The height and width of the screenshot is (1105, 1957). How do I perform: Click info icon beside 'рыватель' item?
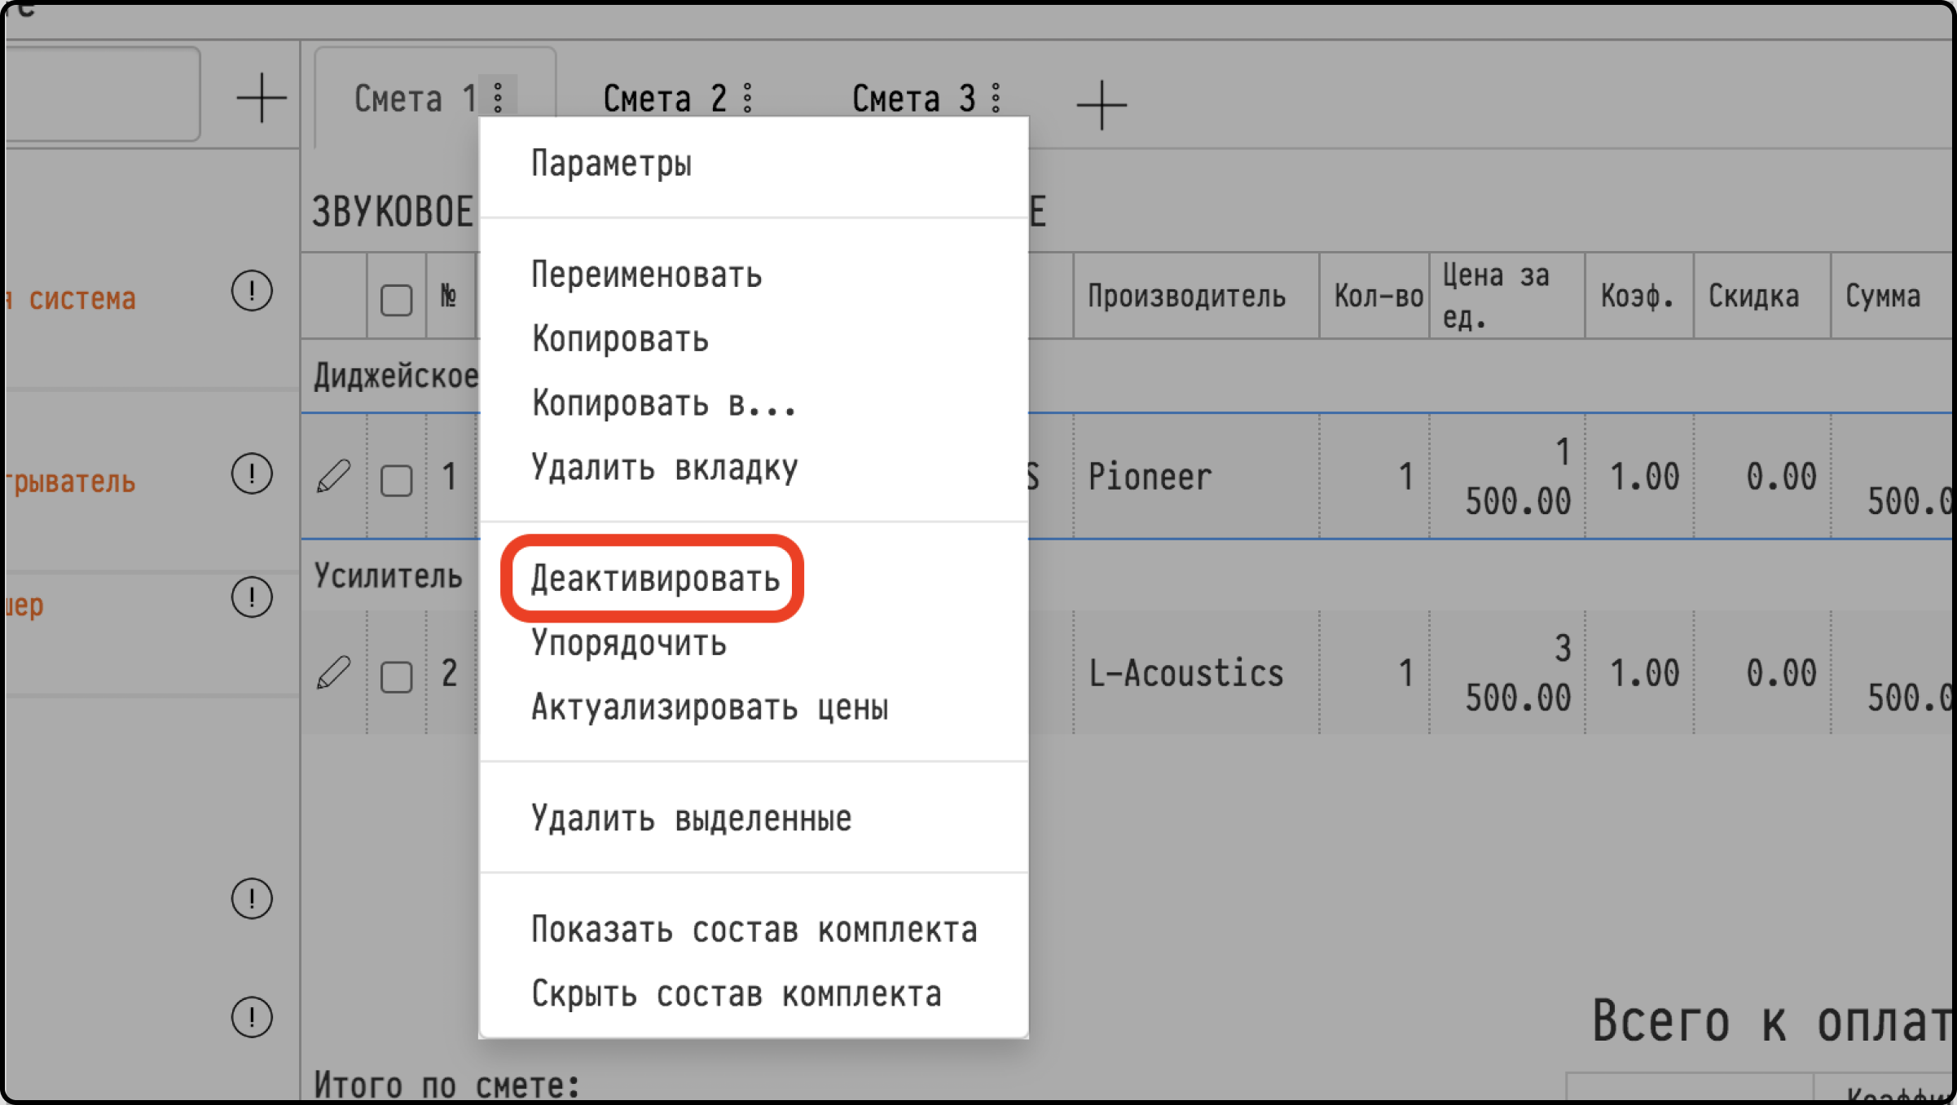pos(252,473)
